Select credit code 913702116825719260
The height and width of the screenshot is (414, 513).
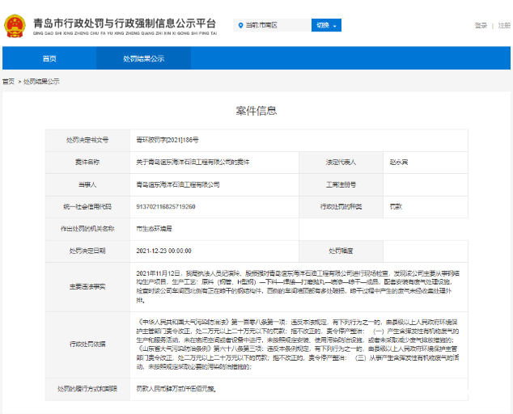coord(166,207)
